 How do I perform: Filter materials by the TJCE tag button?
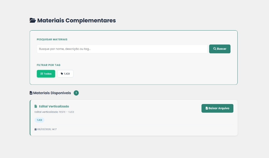(x=65, y=74)
